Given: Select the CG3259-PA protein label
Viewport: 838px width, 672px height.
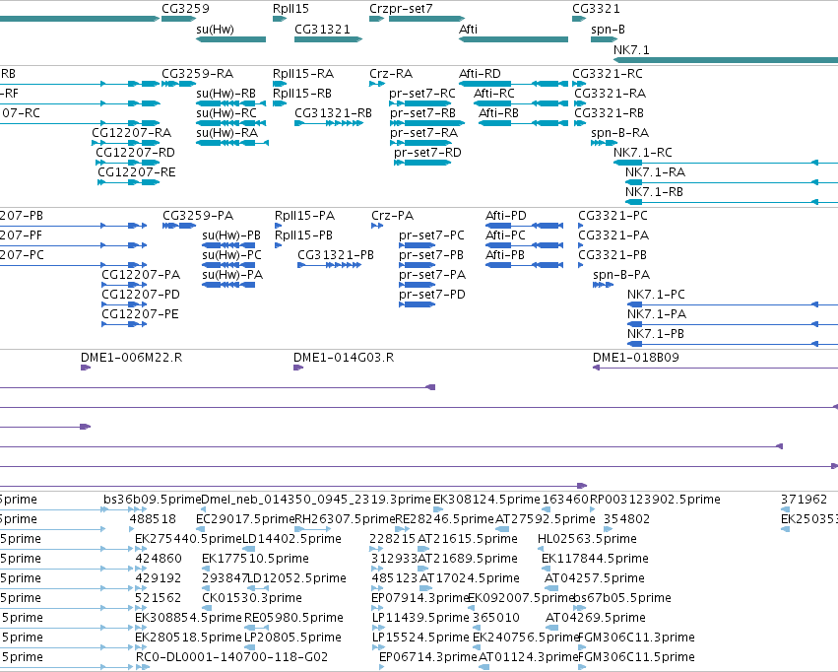Looking at the screenshot, I should point(198,216).
